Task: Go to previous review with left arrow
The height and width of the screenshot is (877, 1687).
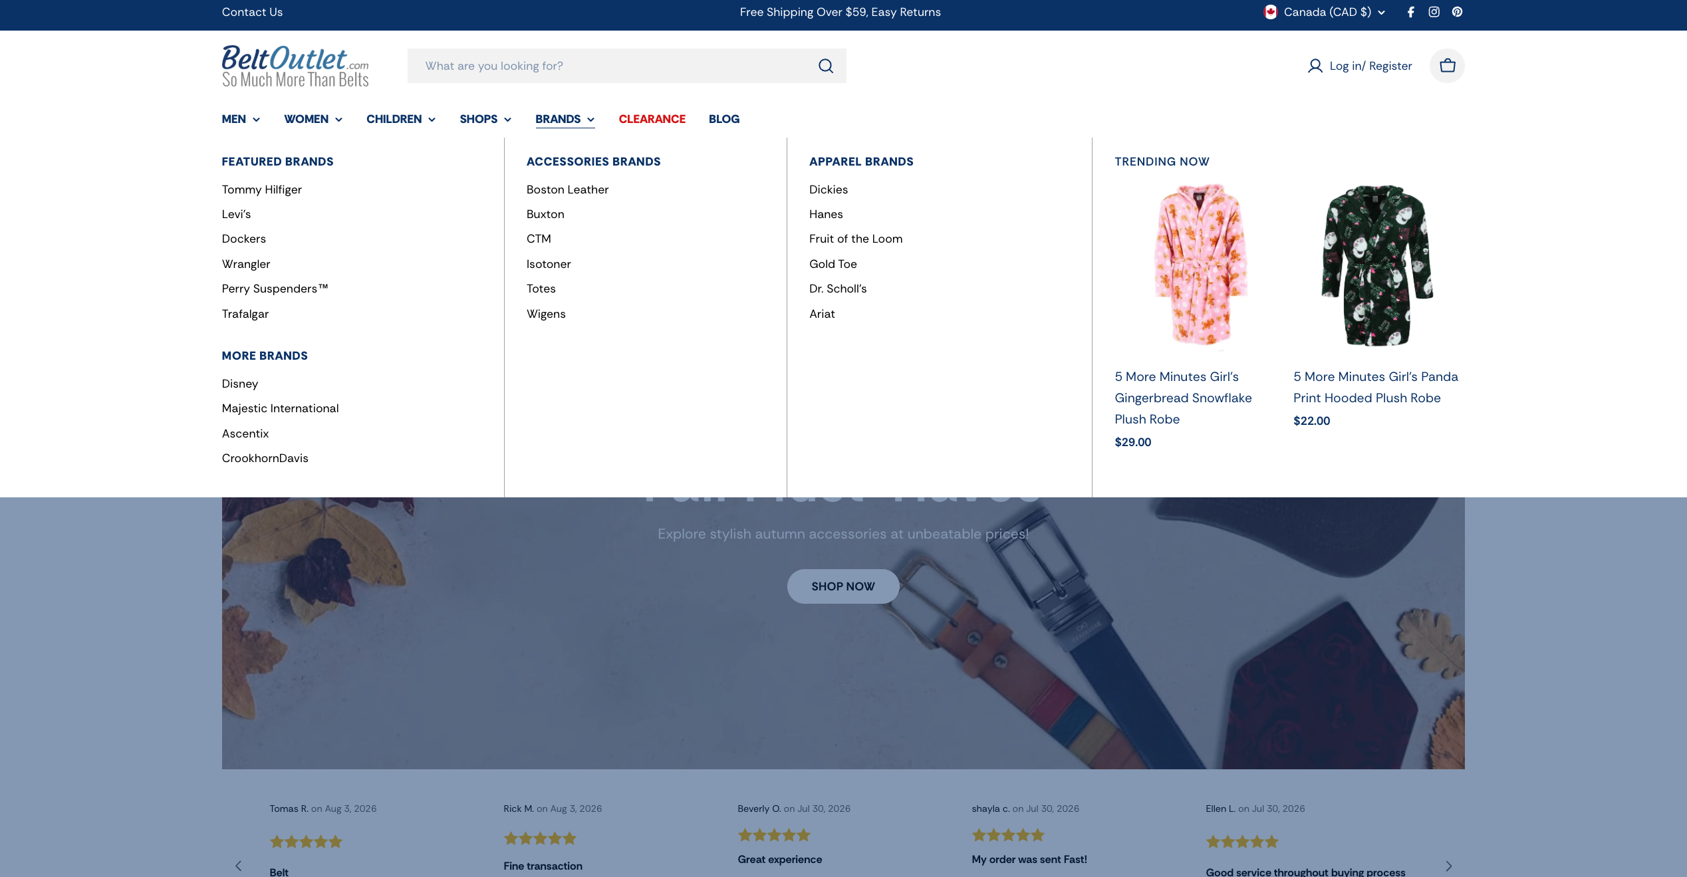Action: 239,866
